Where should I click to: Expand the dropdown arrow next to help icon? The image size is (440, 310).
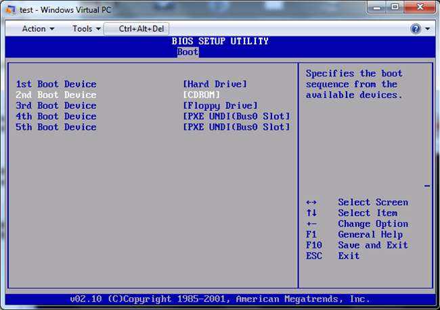(x=427, y=28)
